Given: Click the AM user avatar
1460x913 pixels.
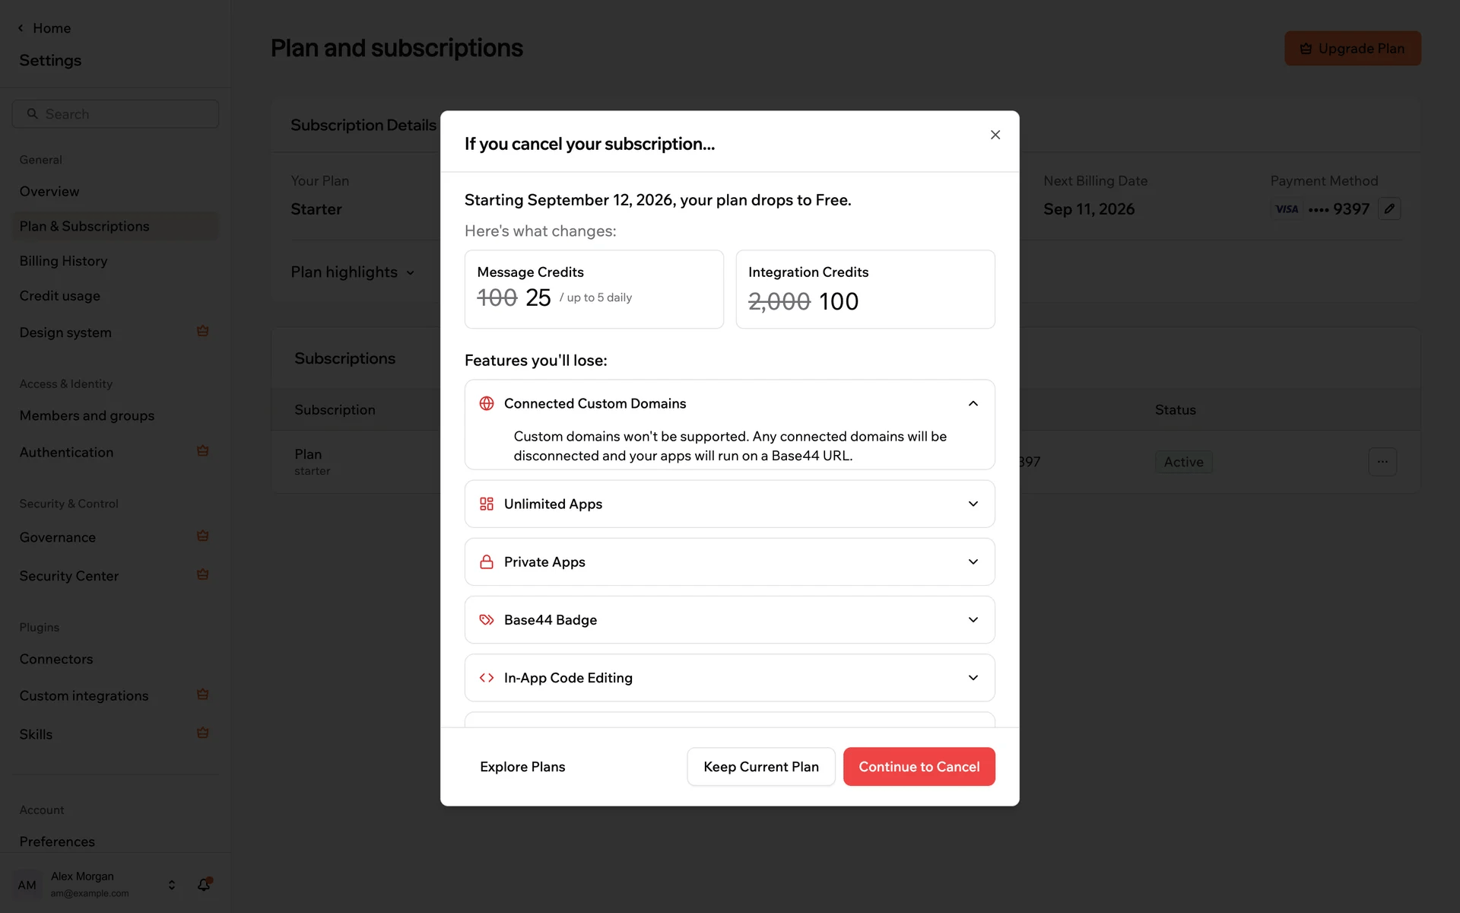Looking at the screenshot, I should coord(27,885).
